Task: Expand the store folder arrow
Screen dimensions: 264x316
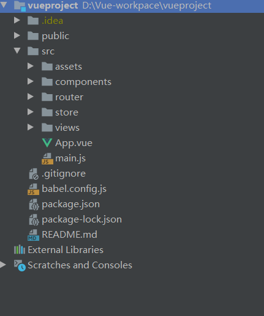Action: pos(31,112)
